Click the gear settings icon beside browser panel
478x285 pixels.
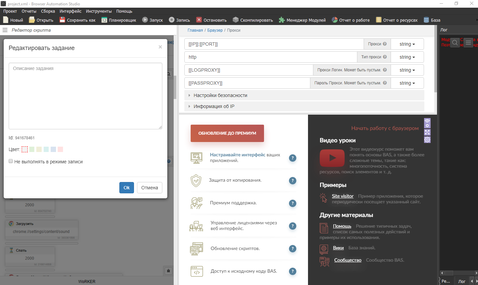(x=427, y=140)
